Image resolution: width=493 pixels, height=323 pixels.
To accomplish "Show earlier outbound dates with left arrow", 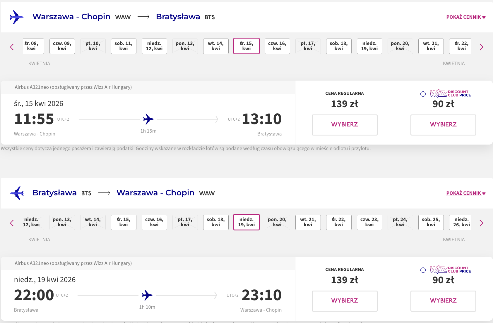I will (12, 47).
